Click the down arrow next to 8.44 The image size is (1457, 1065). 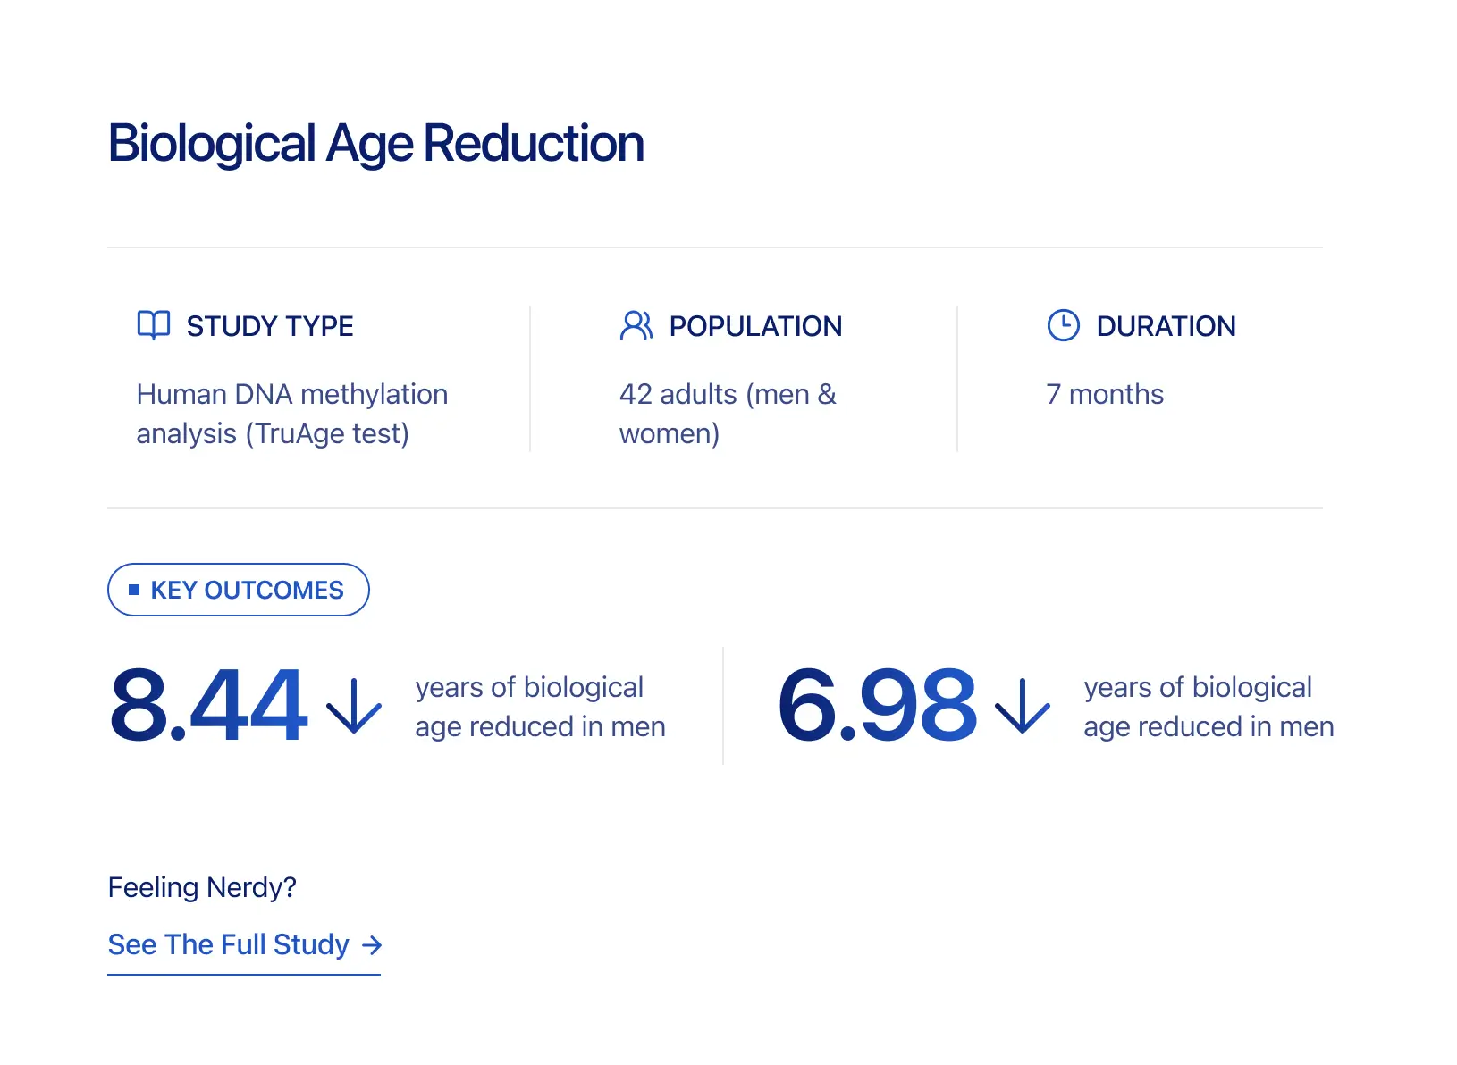tap(354, 706)
